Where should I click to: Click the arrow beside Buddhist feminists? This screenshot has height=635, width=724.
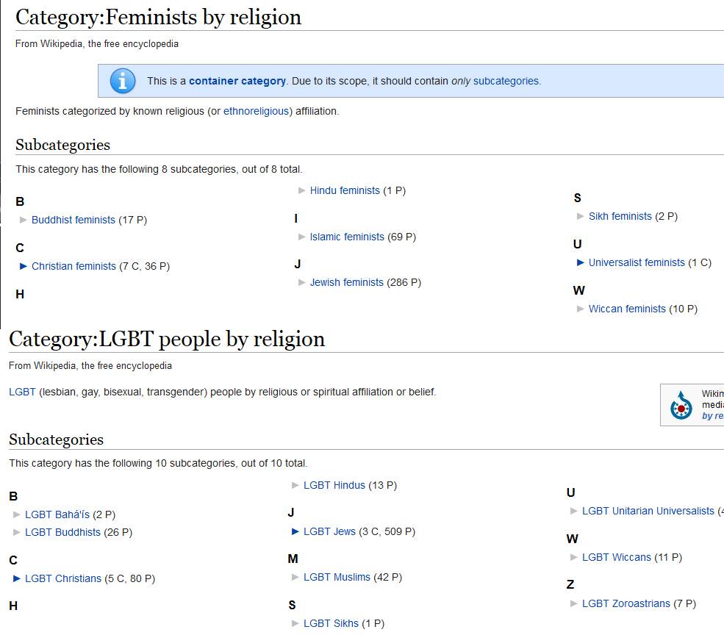coord(24,220)
